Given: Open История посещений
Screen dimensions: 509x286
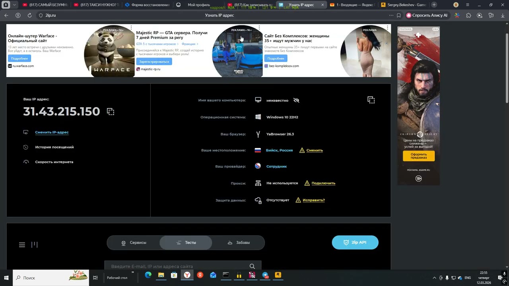Looking at the screenshot, I should [x=54, y=147].
